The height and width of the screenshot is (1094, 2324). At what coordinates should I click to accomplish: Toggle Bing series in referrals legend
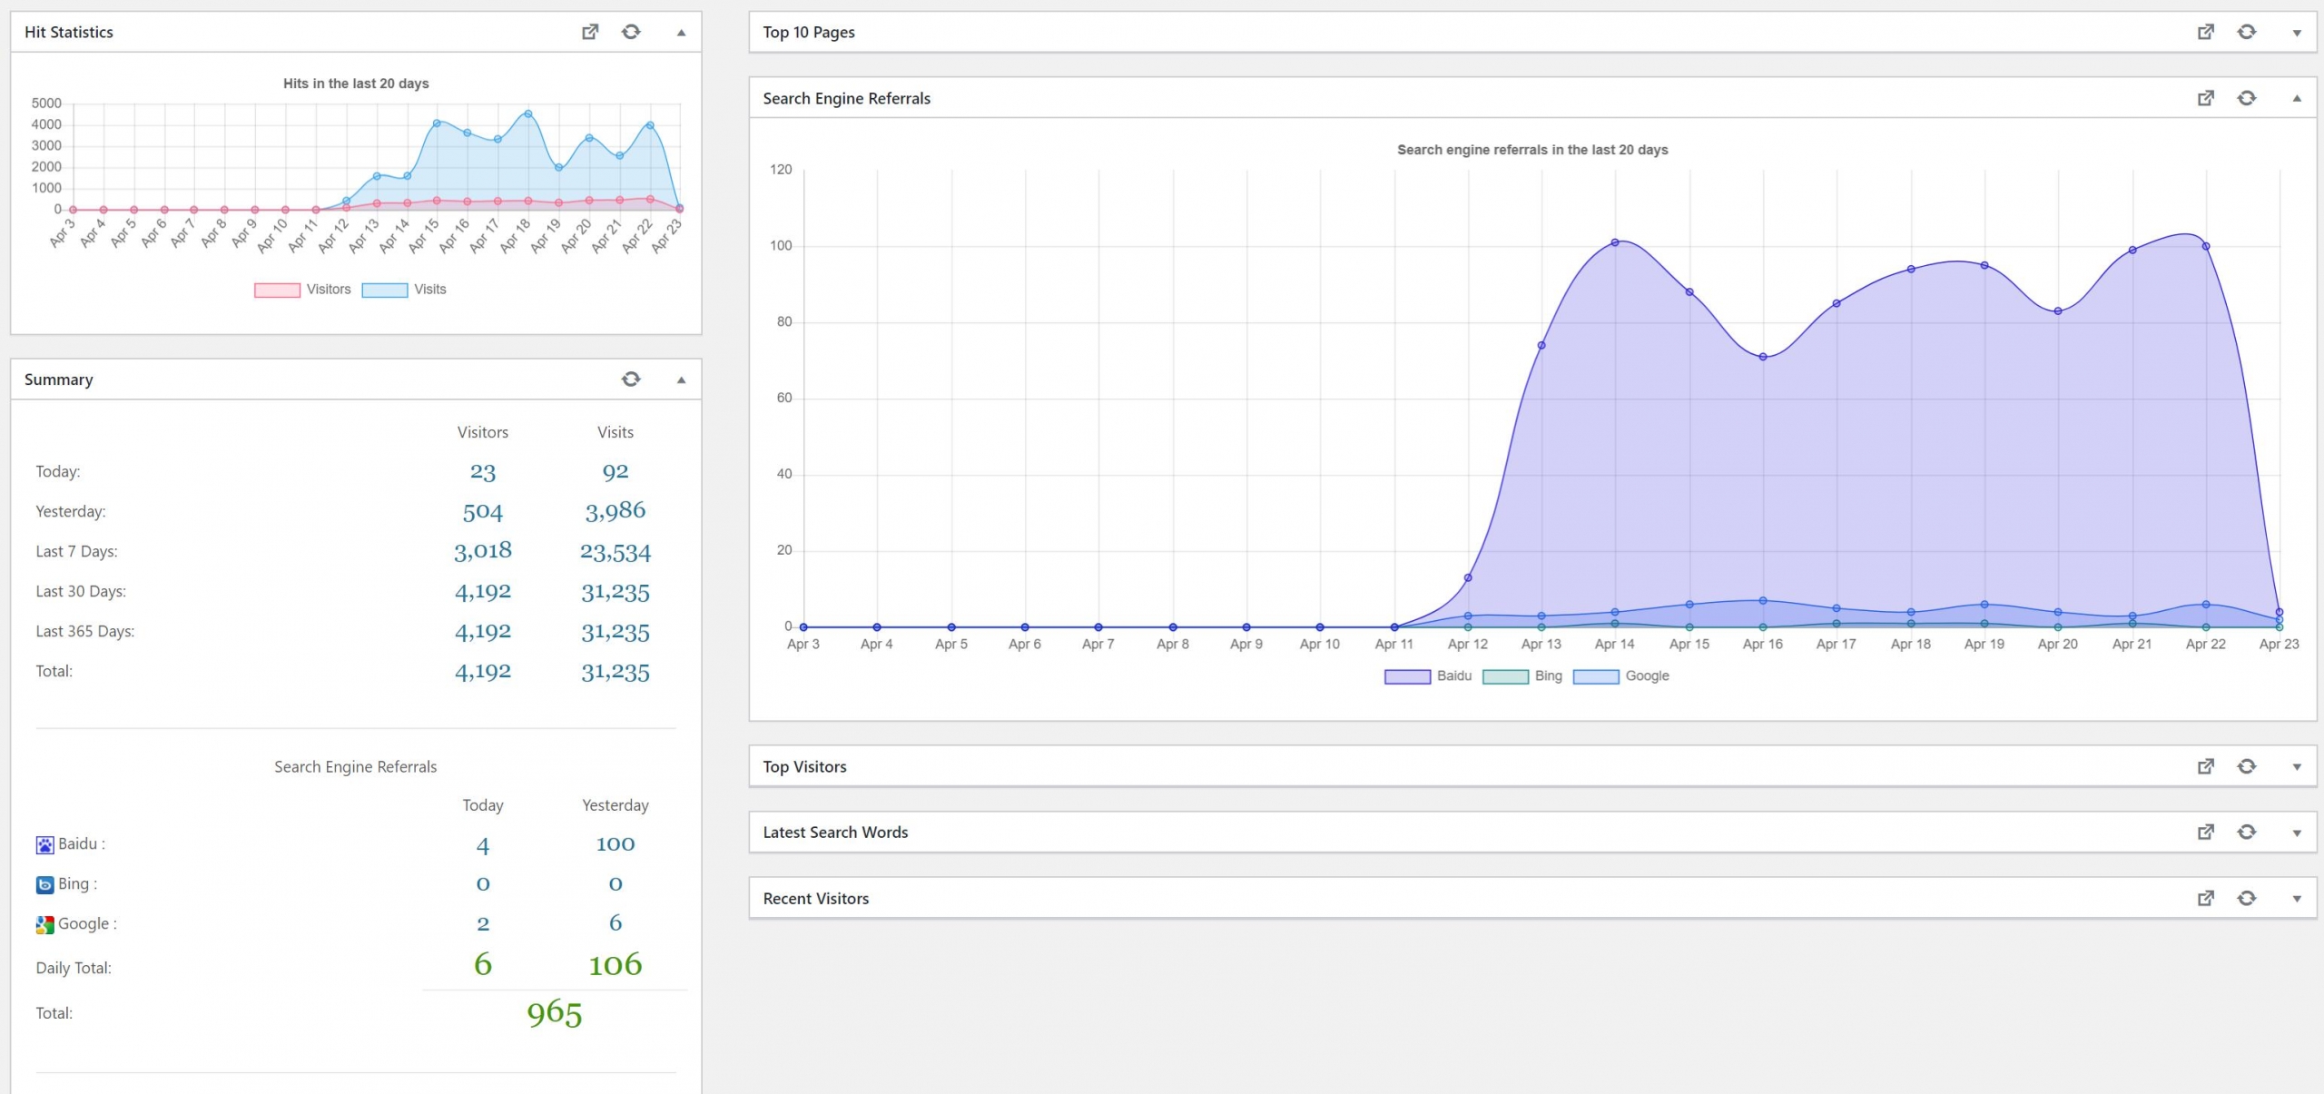pyautogui.click(x=1521, y=676)
